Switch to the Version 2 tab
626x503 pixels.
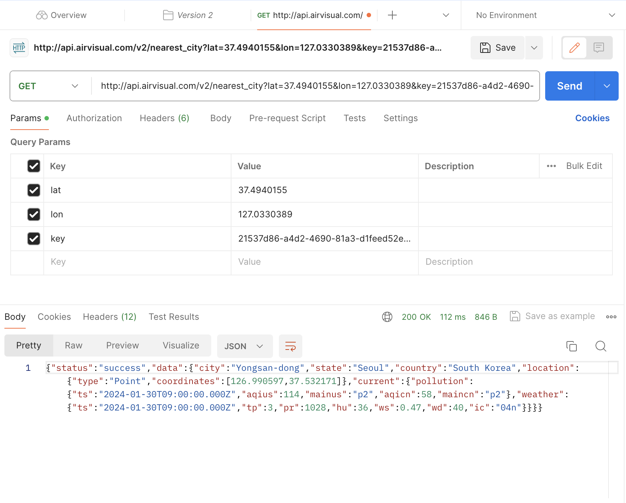pyautogui.click(x=188, y=15)
